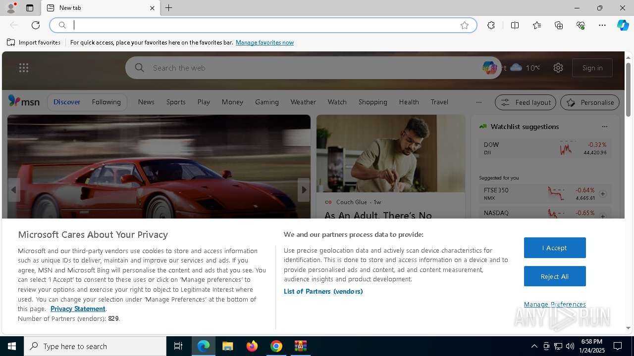Screen dimensions: 634x356
Task: Launch Google Chrome from taskbar
Action: 276,346
